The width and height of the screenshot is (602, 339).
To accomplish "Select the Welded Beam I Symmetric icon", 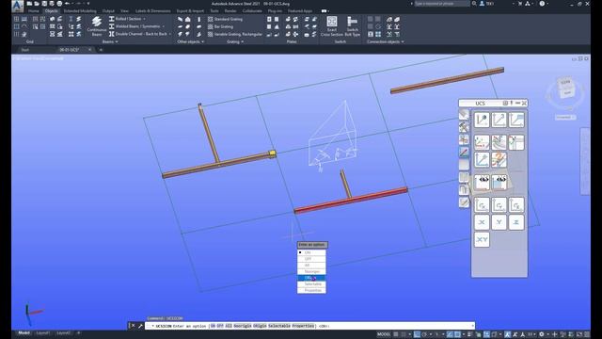I will pyautogui.click(x=111, y=26).
